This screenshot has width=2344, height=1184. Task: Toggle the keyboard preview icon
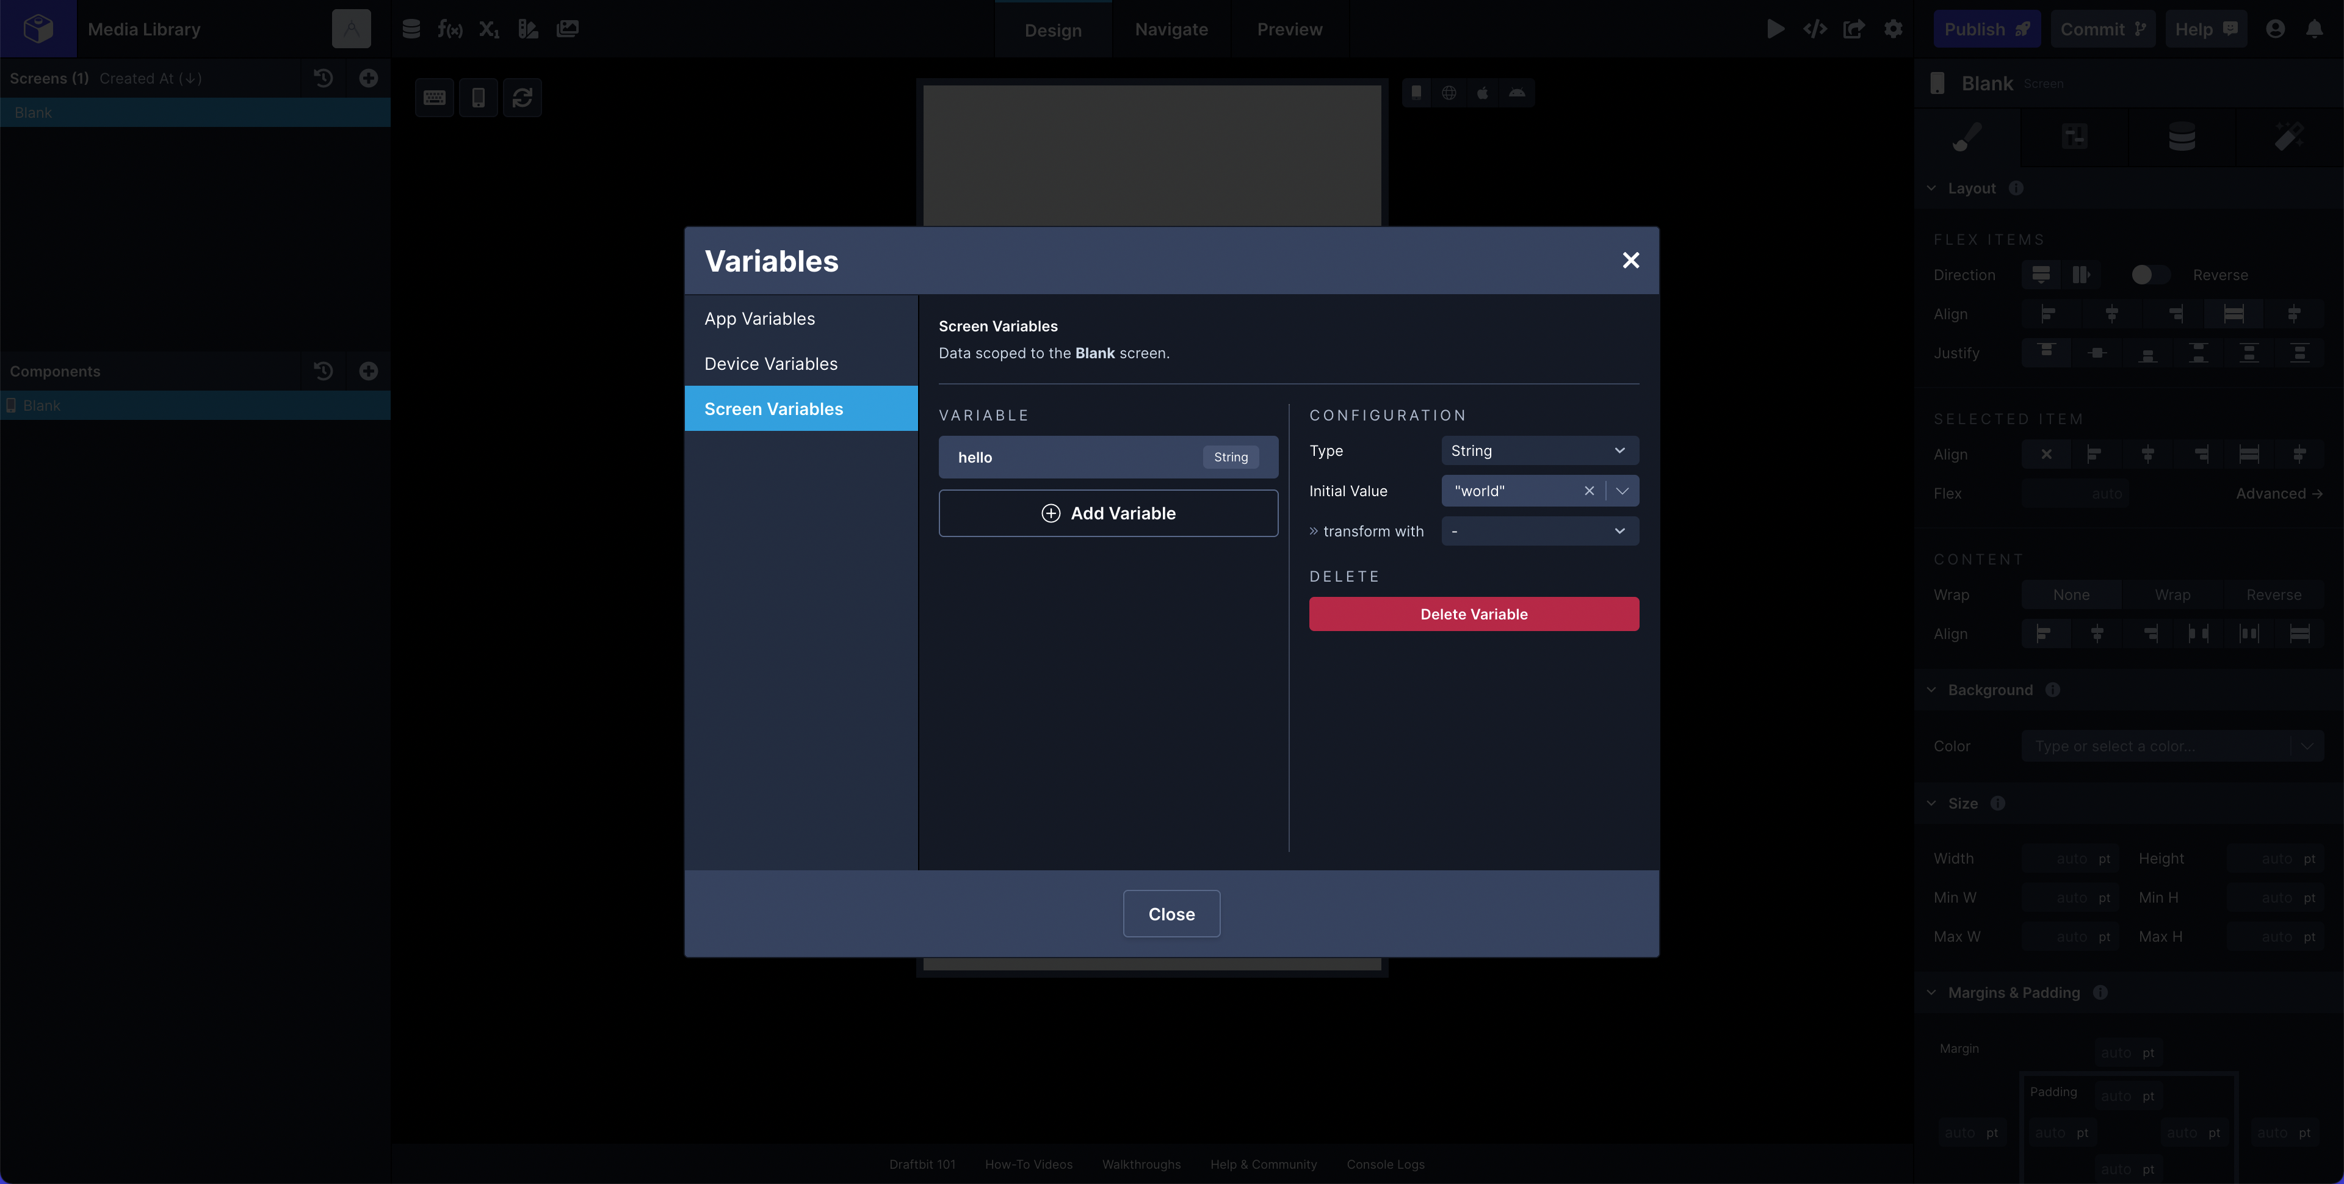(x=435, y=98)
